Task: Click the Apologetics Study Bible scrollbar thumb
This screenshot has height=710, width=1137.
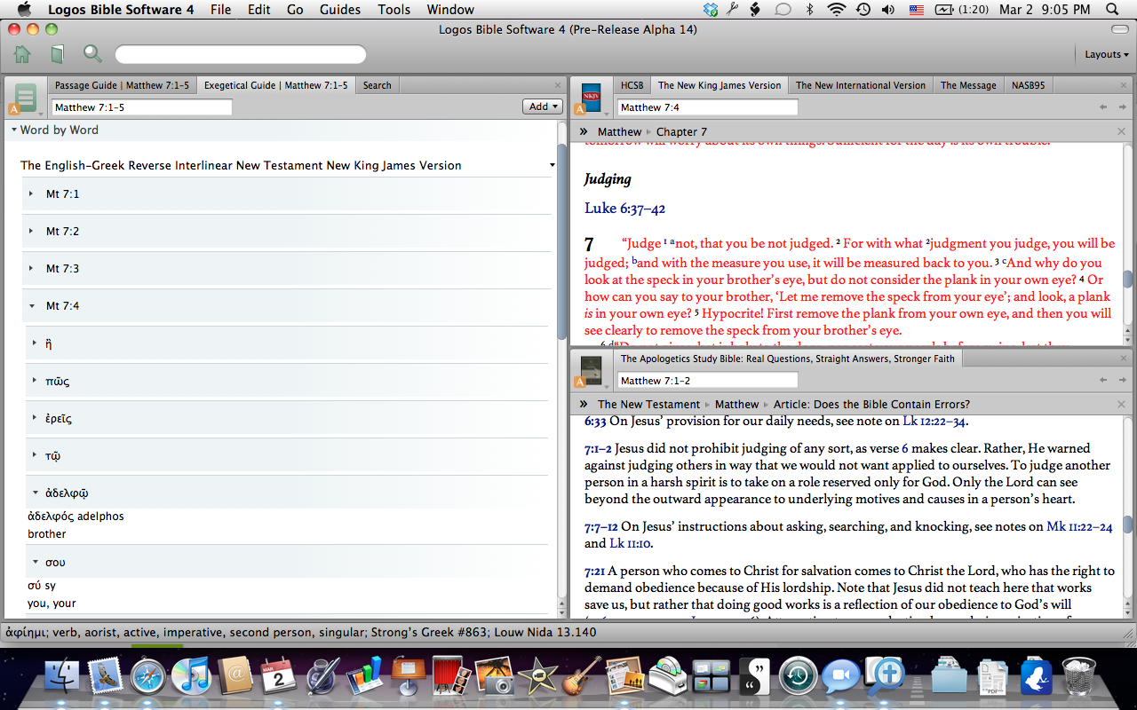Action: pos(1128,523)
